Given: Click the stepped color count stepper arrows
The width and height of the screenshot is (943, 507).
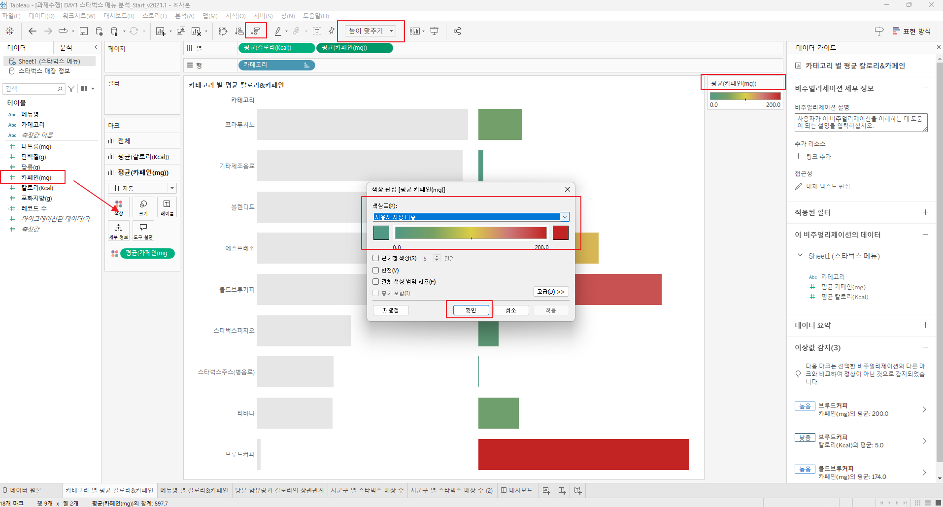Looking at the screenshot, I should (x=437, y=258).
